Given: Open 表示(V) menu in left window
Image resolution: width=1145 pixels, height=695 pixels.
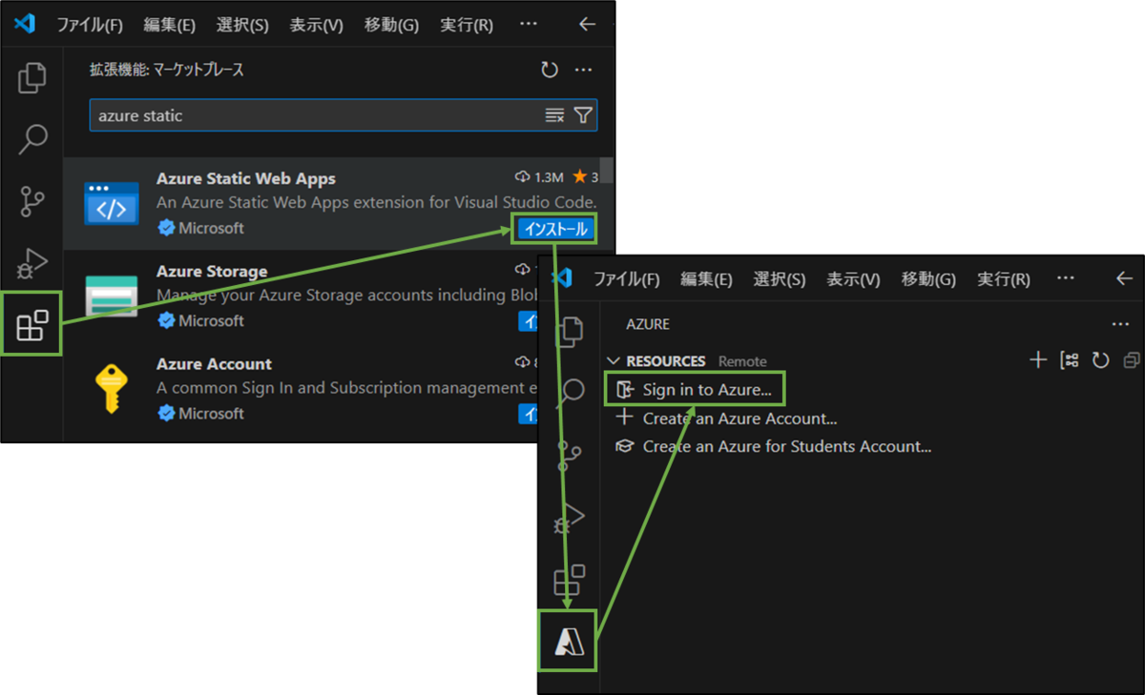Looking at the screenshot, I should (317, 25).
